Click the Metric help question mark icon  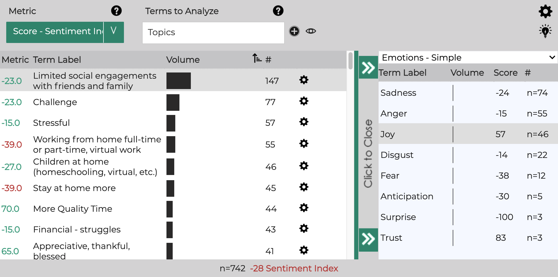coord(116,11)
